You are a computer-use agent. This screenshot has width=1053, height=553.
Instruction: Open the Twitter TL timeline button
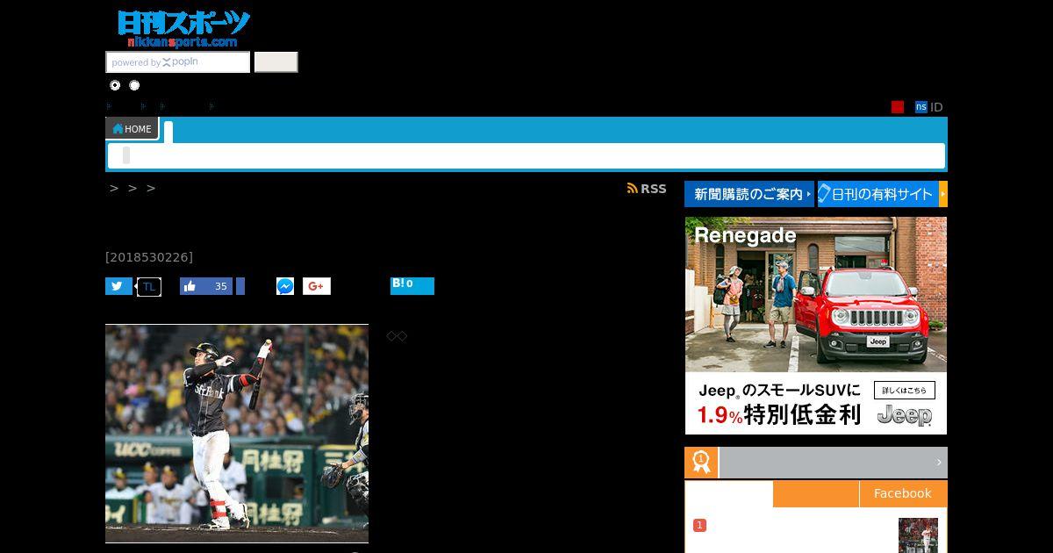(149, 286)
